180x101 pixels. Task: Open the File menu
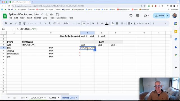10,18
